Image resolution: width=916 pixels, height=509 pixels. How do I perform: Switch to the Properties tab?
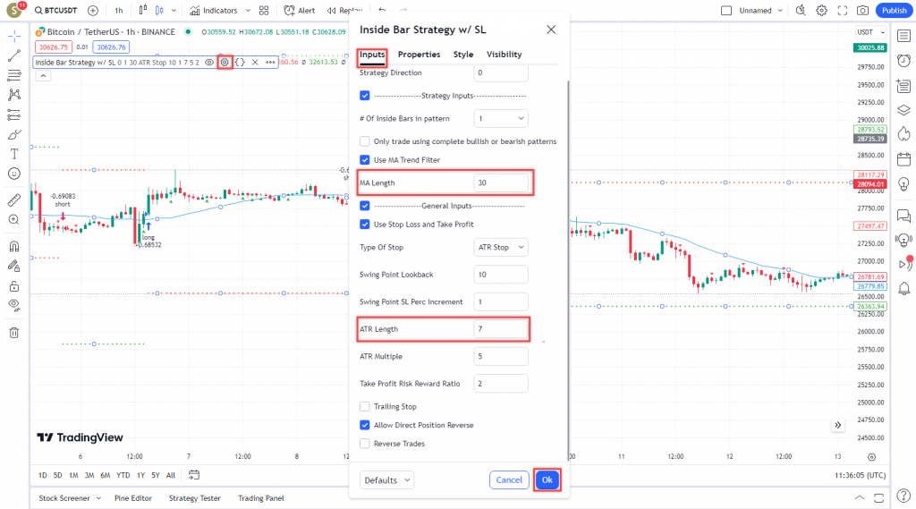419,55
